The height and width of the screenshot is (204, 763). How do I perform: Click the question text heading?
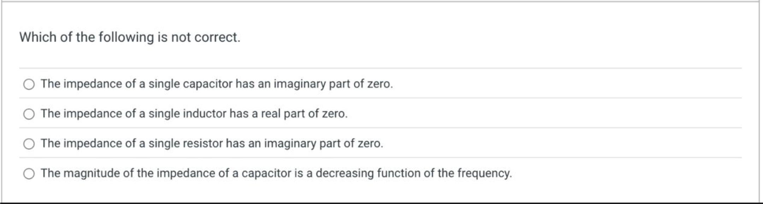pos(130,36)
